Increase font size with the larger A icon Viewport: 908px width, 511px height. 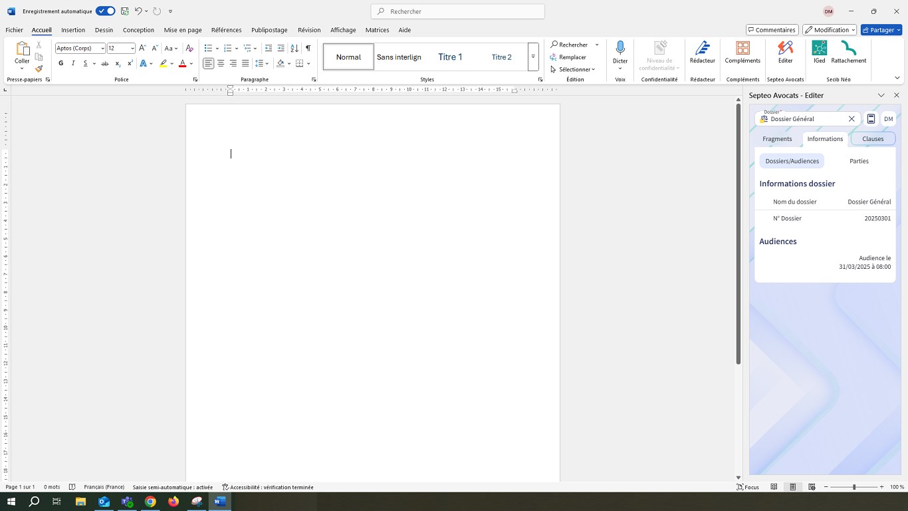click(x=142, y=48)
